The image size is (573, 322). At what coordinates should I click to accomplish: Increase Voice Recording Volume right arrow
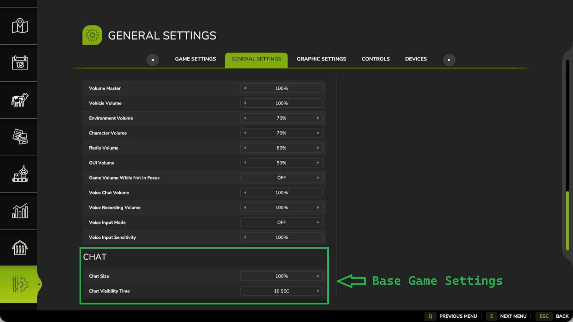click(x=318, y=208)
